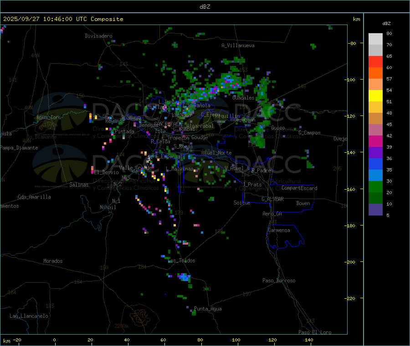
Task: Click the gray 65 dBZ legend swatch
Action: pos(375,50)
